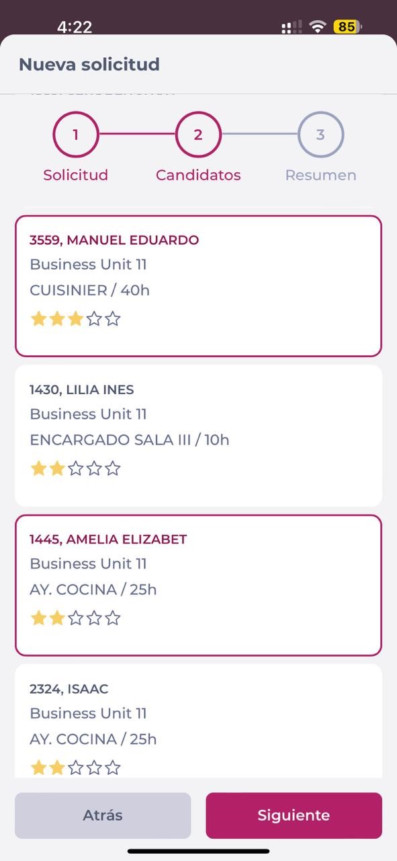Tap the battery indicator in status bar
Viewport: 397px width, 861px height.
click(347, 27)
